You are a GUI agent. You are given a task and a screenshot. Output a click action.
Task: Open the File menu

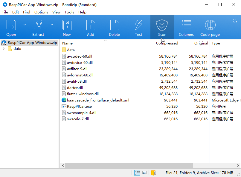point(5,12)
